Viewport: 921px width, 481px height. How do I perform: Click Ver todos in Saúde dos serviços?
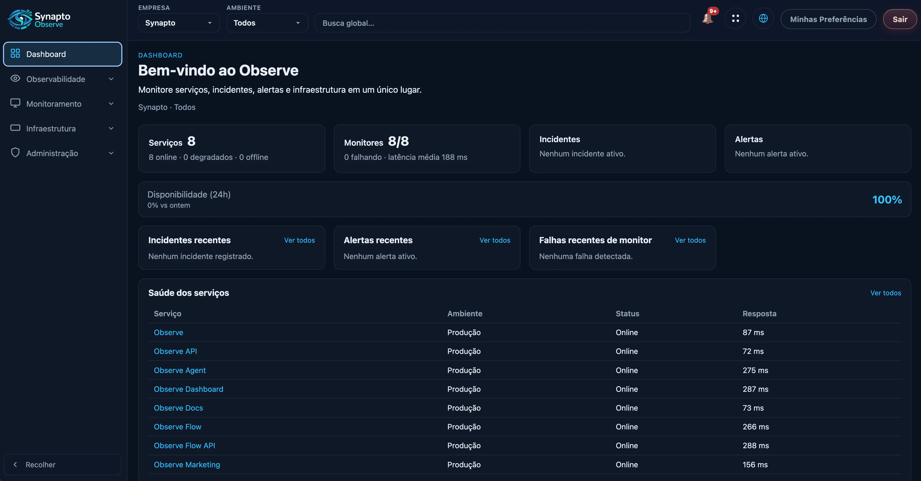coord(885,293)
